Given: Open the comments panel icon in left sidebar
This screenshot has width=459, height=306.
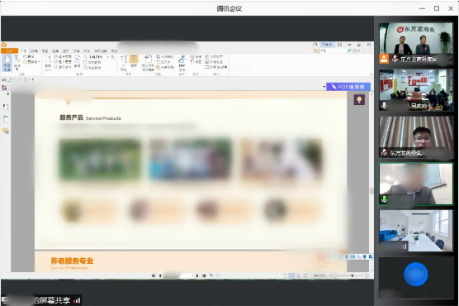Looking at the screenshot, I should tap(6, 131).
